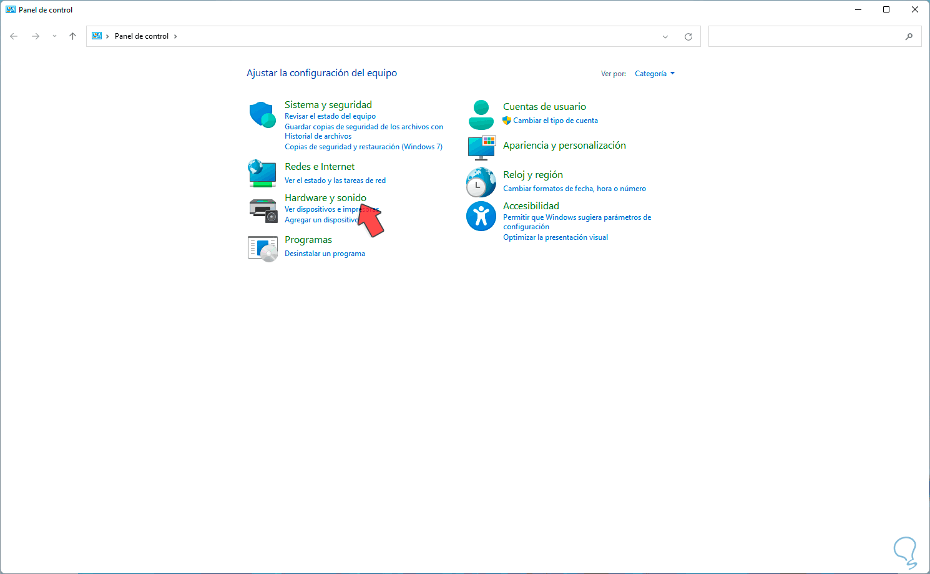Expand chevron after Panel de control breadcrumb
The image size is (930, 574).
tap(175, 36)
